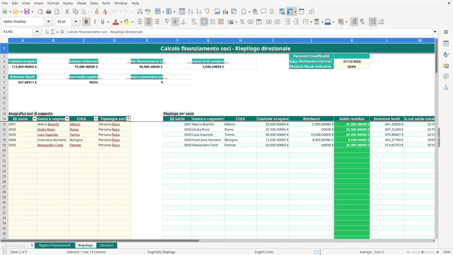
Task: Open Print Preview from the toolbar
Action: pos(57,12)
